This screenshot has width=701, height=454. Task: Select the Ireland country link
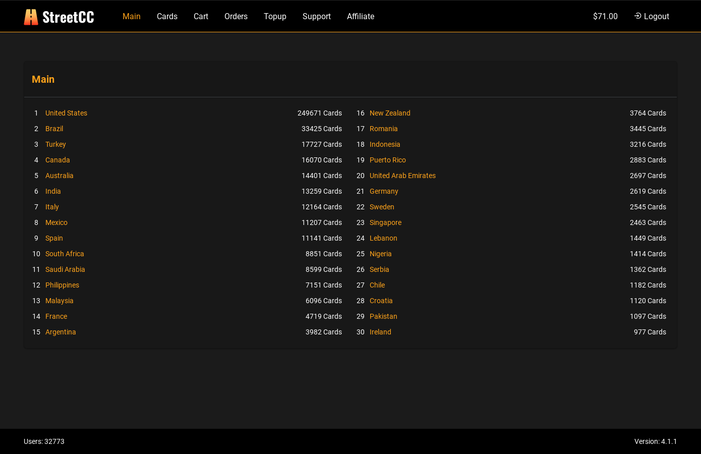point(380,332)
